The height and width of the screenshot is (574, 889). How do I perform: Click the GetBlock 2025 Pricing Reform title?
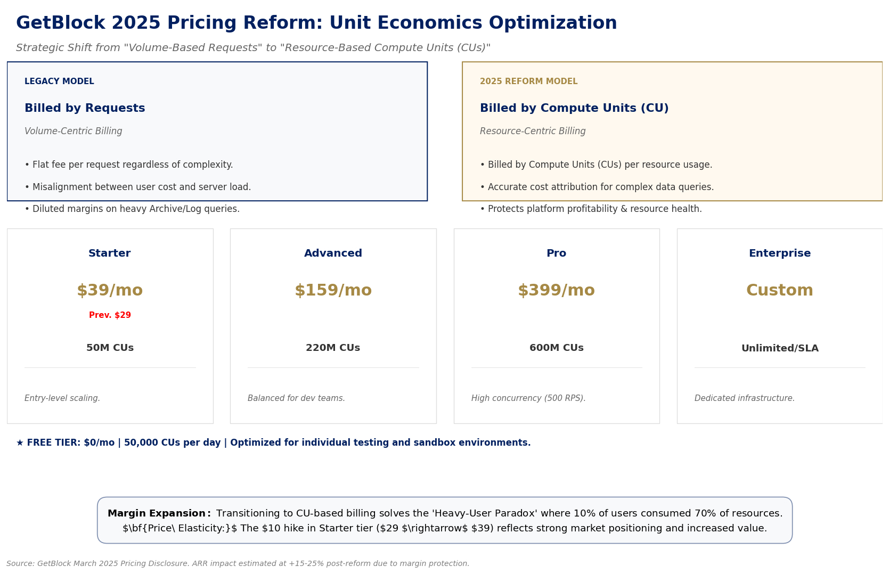[316, 23]
